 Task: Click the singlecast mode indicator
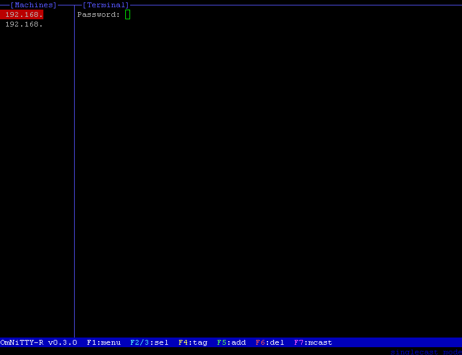click(x=426, y=351)
